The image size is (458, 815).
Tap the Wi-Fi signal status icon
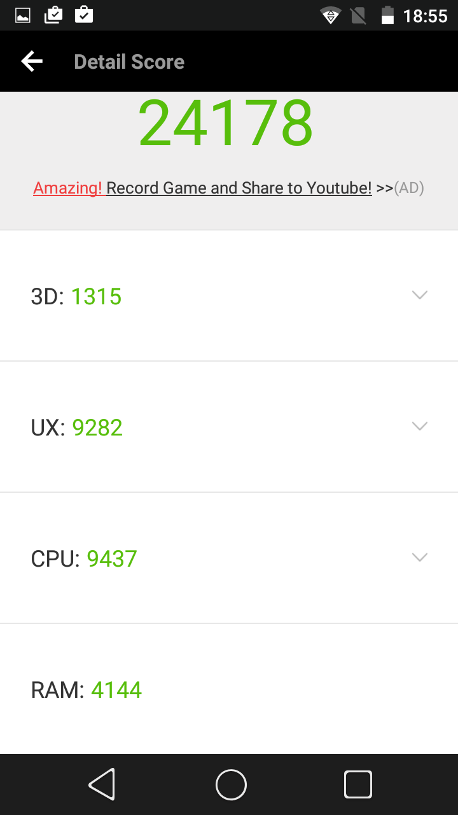(x=330, y=15)
